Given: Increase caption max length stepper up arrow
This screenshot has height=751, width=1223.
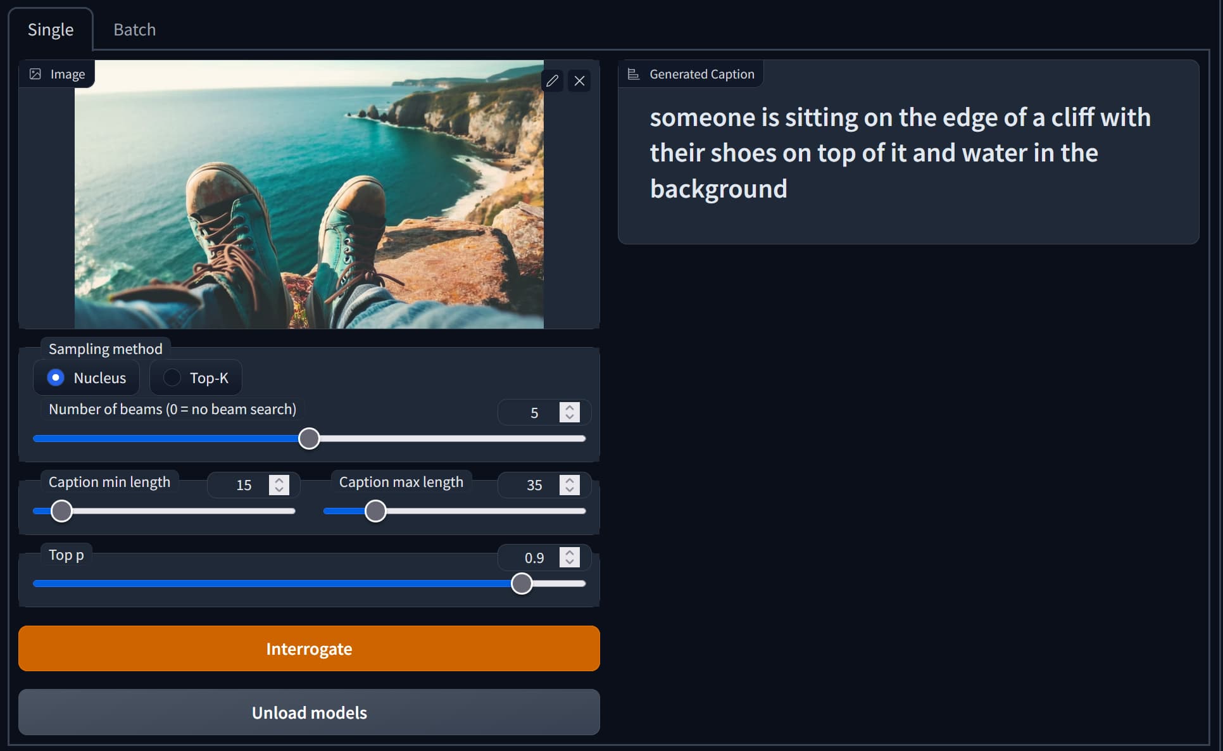Looking at the screenshot, I should coord(570,481).
